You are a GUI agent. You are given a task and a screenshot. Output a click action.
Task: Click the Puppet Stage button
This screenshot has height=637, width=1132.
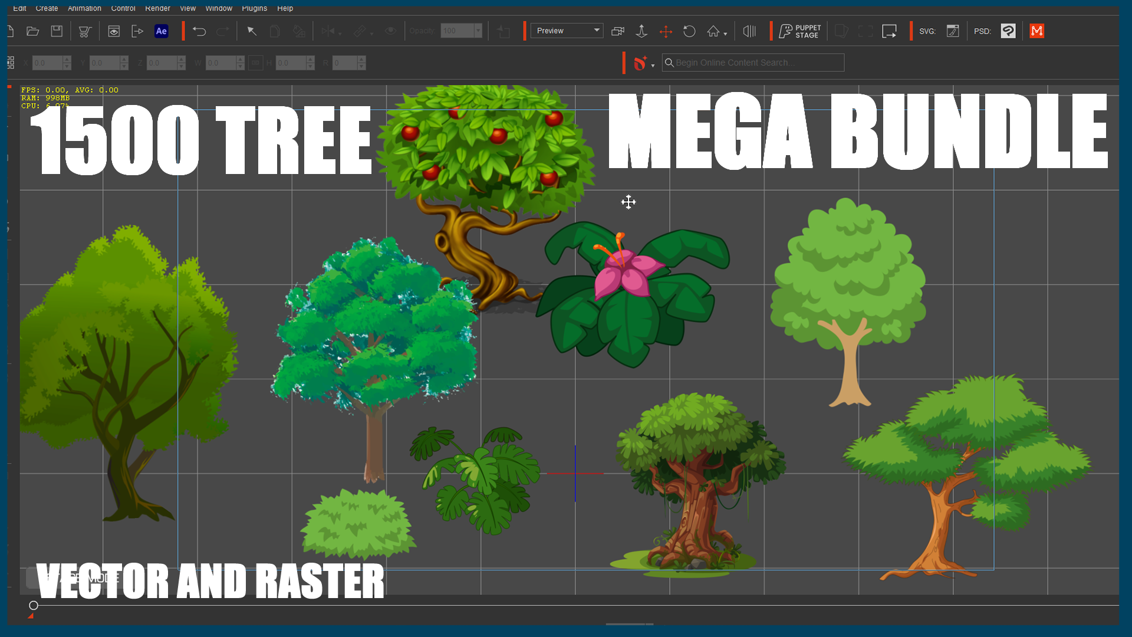coord(799,31)
